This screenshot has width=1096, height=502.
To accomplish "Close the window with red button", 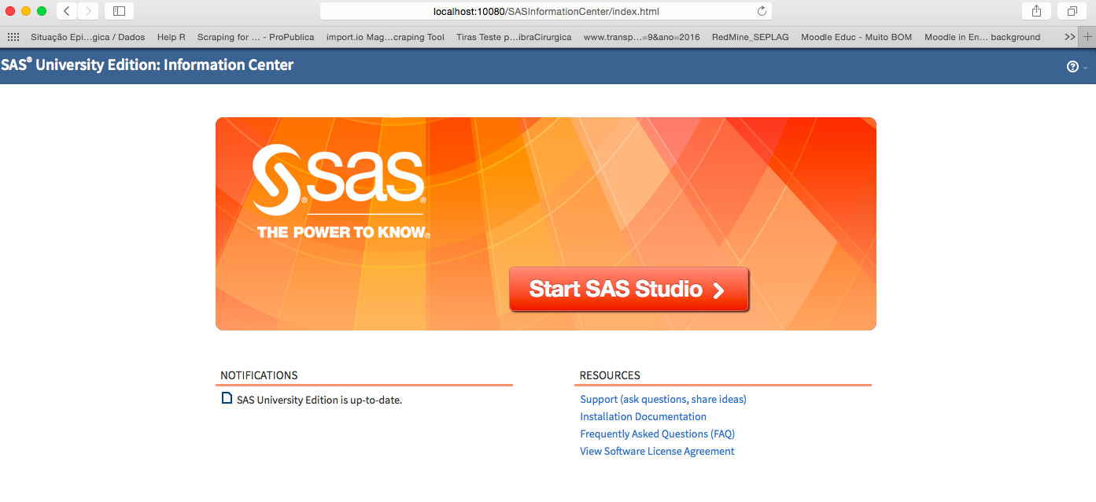I will tap(10, 11).
